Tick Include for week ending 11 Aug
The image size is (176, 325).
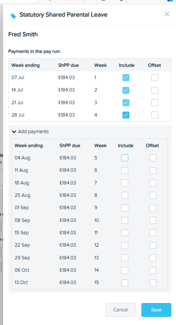pos(125,170)
